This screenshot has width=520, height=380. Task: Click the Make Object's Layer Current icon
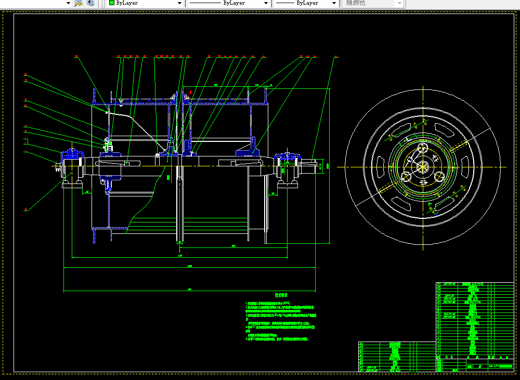[79, 3]
